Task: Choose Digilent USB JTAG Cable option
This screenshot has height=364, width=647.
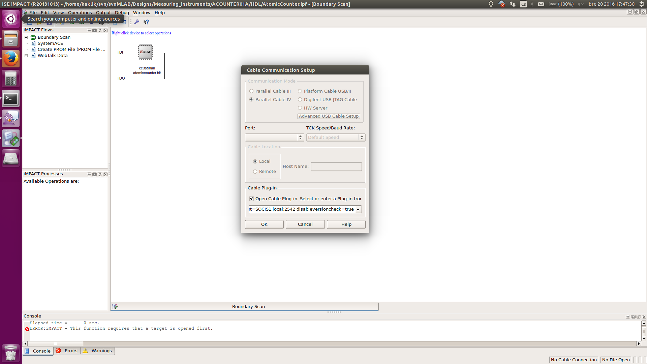Action: [x=300, y=99]
